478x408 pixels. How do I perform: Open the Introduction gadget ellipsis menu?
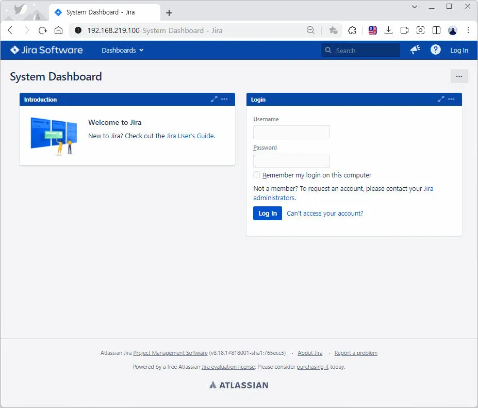coord(225,99)
